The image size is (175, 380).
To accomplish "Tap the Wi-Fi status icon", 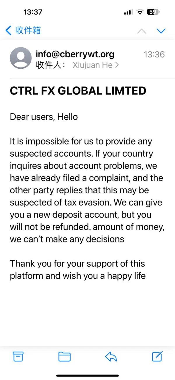I will (x=140, y=12).
